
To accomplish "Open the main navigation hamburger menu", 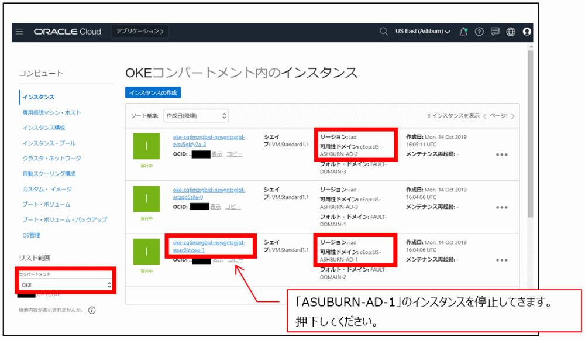I will click(x=19, y=32).
